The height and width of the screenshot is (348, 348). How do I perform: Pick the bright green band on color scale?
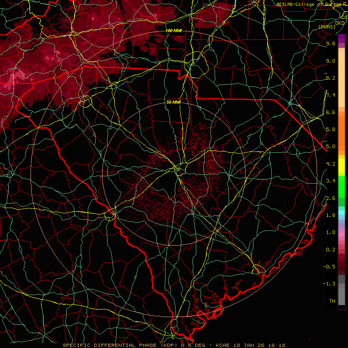341,186
